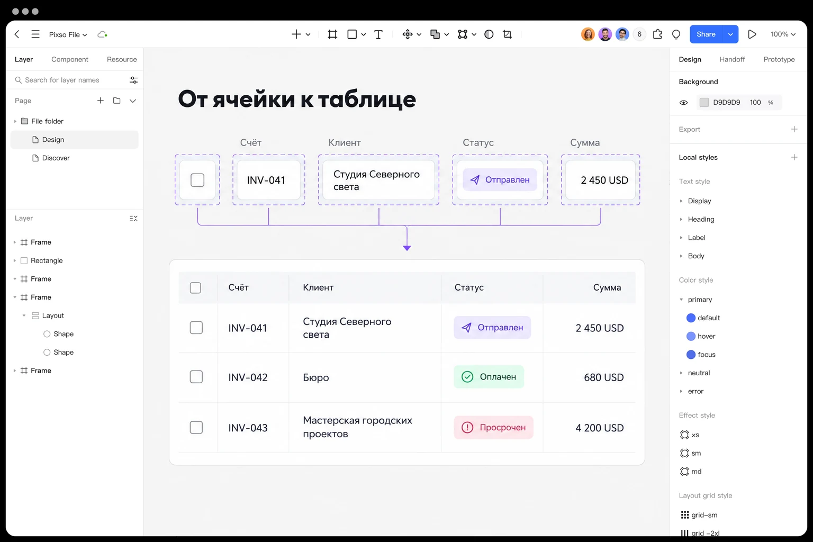Add a new page with plus icon
Screen dimensions: 813x542
point(101,101)
